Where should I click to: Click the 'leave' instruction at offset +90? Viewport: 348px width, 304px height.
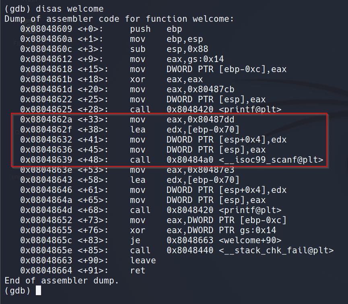point(143,261)
